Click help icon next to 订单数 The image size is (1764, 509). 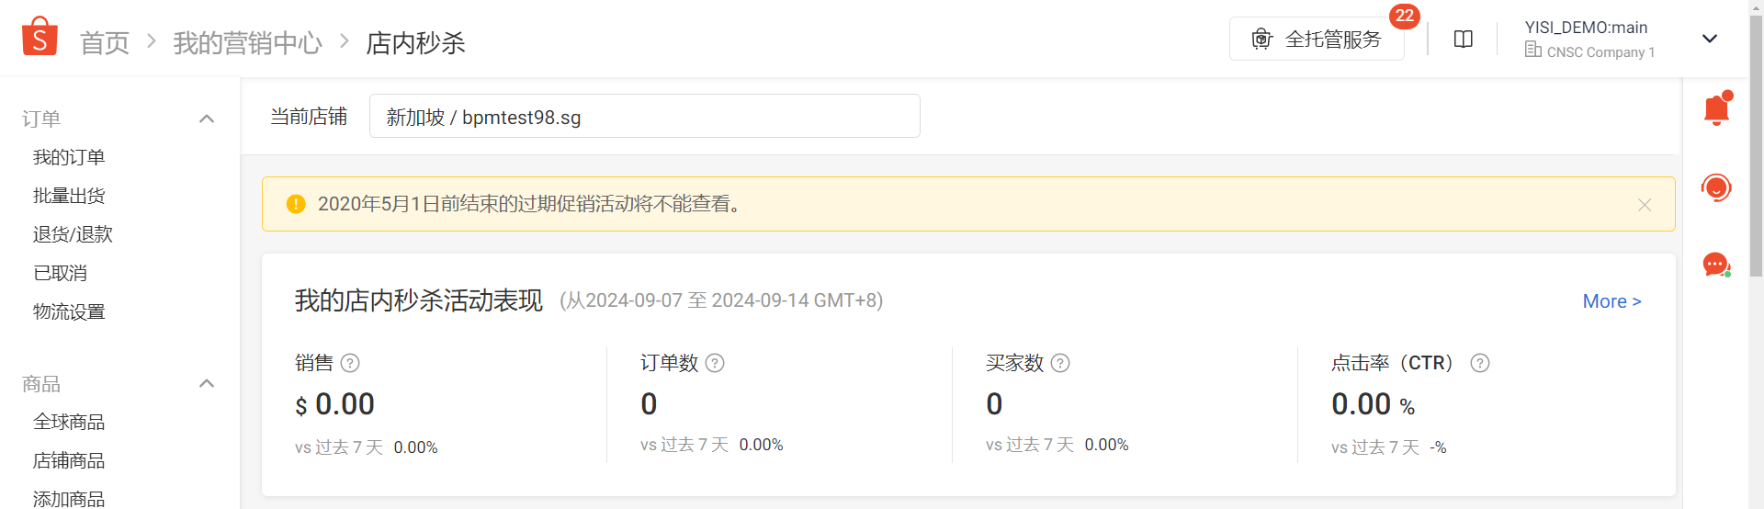coord(715,363)
